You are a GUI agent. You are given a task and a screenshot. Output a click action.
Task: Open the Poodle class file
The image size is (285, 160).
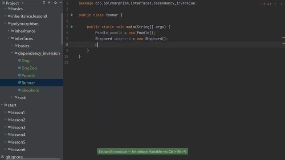point(28,76)
